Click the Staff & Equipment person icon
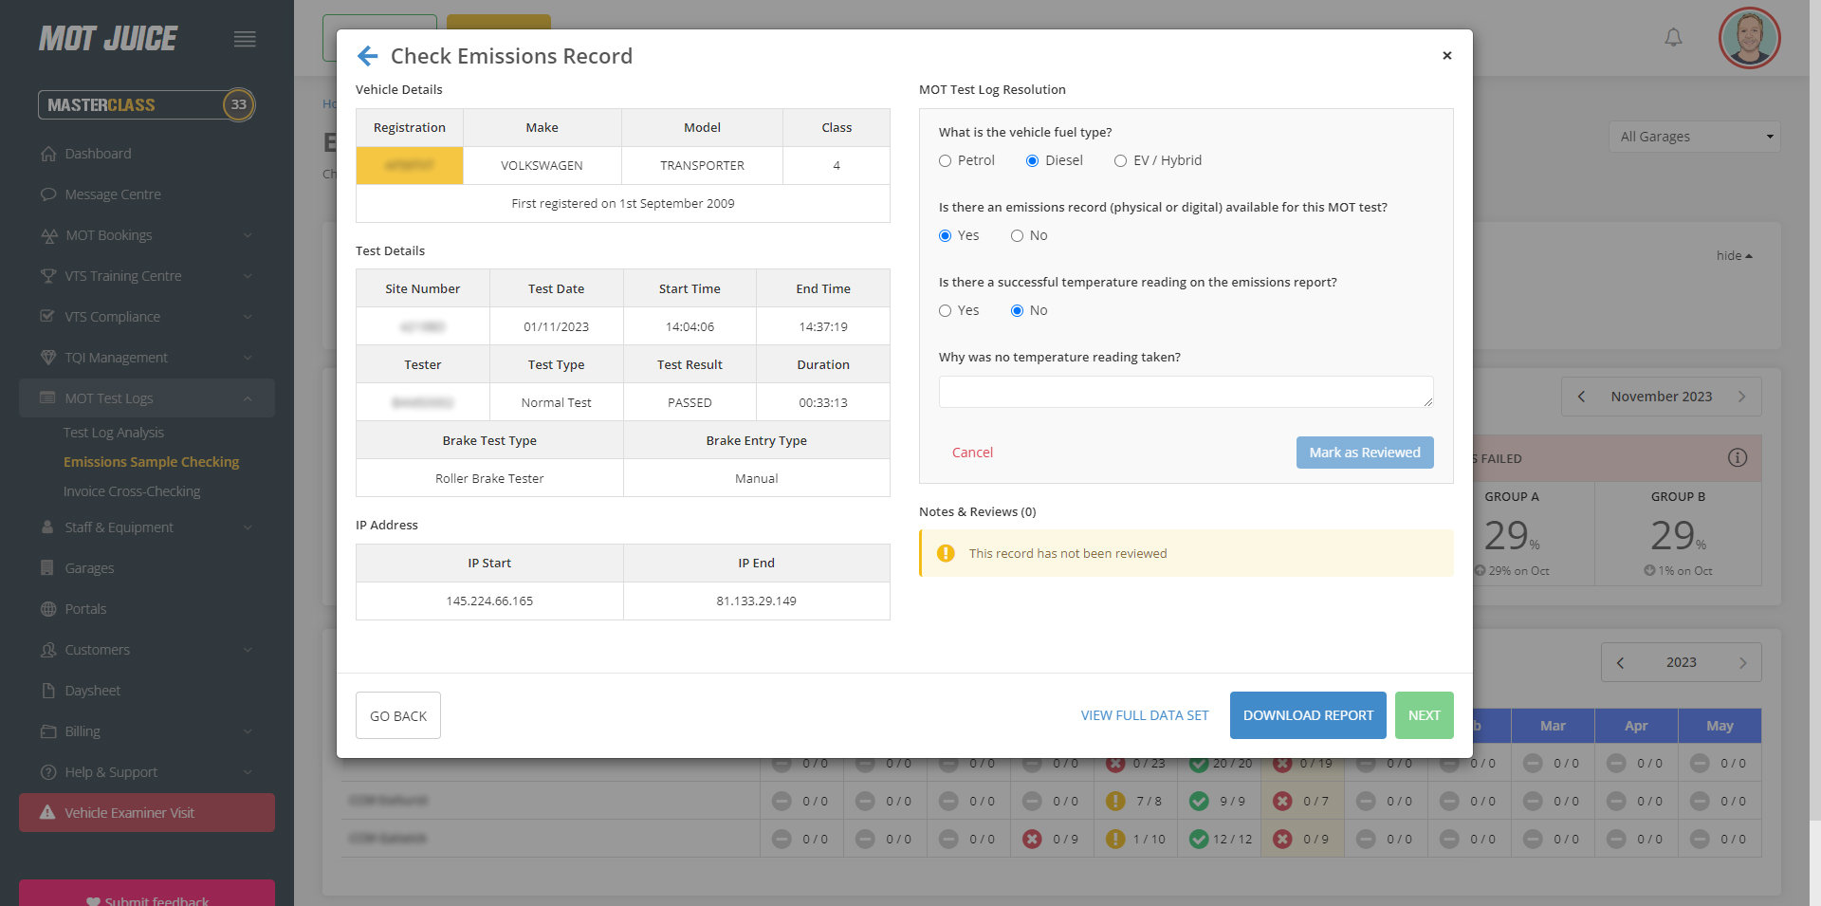This screenshot has width=1821, height=906. [47, 527]
